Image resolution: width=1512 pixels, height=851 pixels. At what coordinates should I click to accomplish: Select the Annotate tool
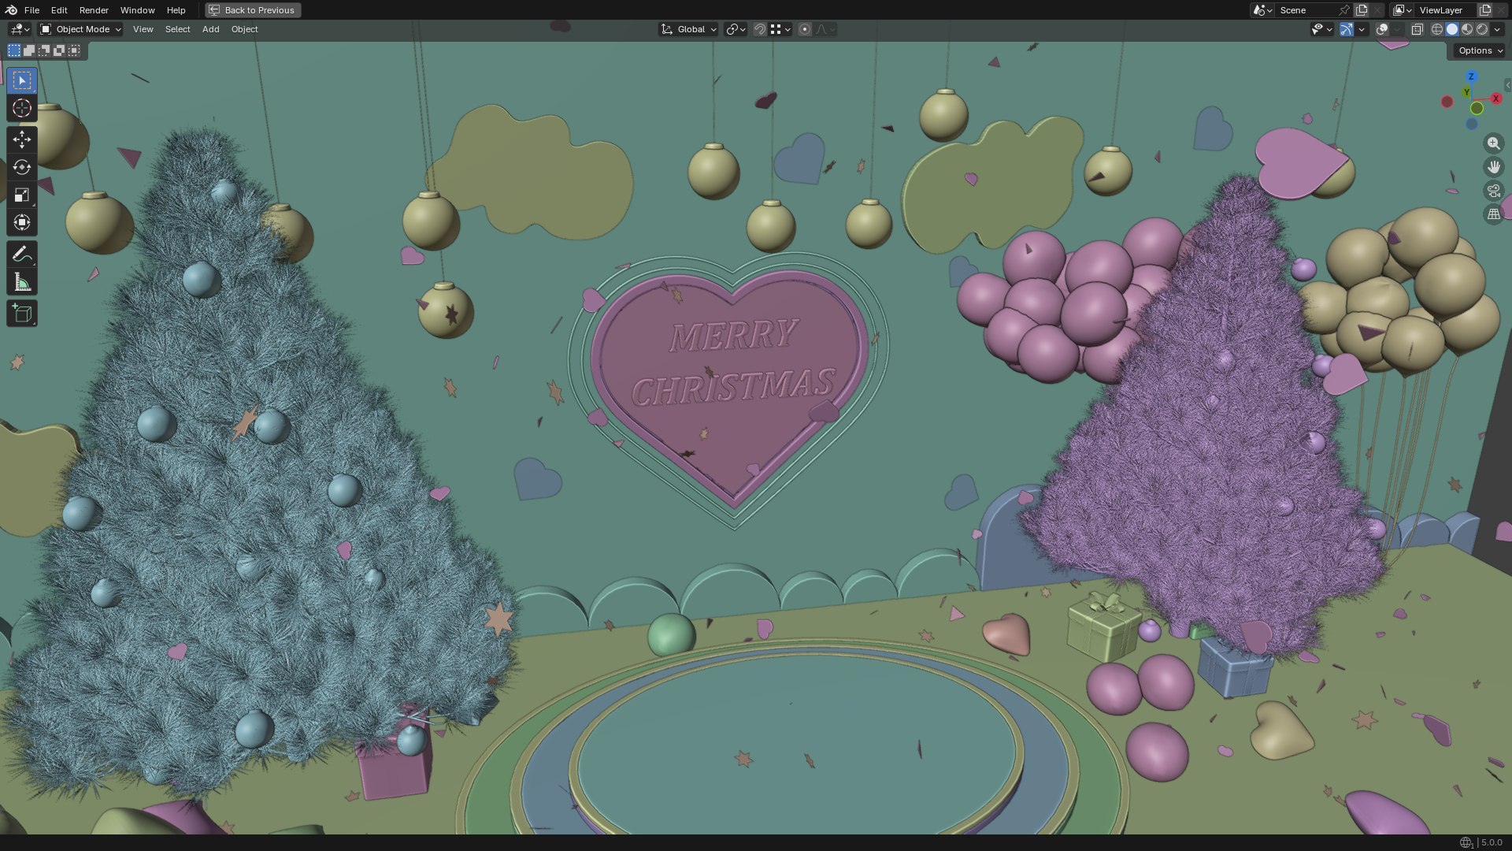click(22, 254)
